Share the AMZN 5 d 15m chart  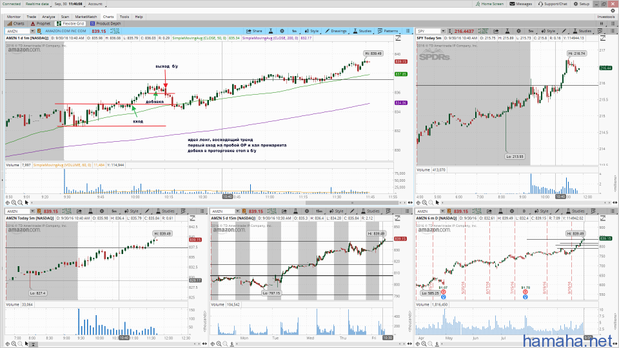[x=284, y=211]
